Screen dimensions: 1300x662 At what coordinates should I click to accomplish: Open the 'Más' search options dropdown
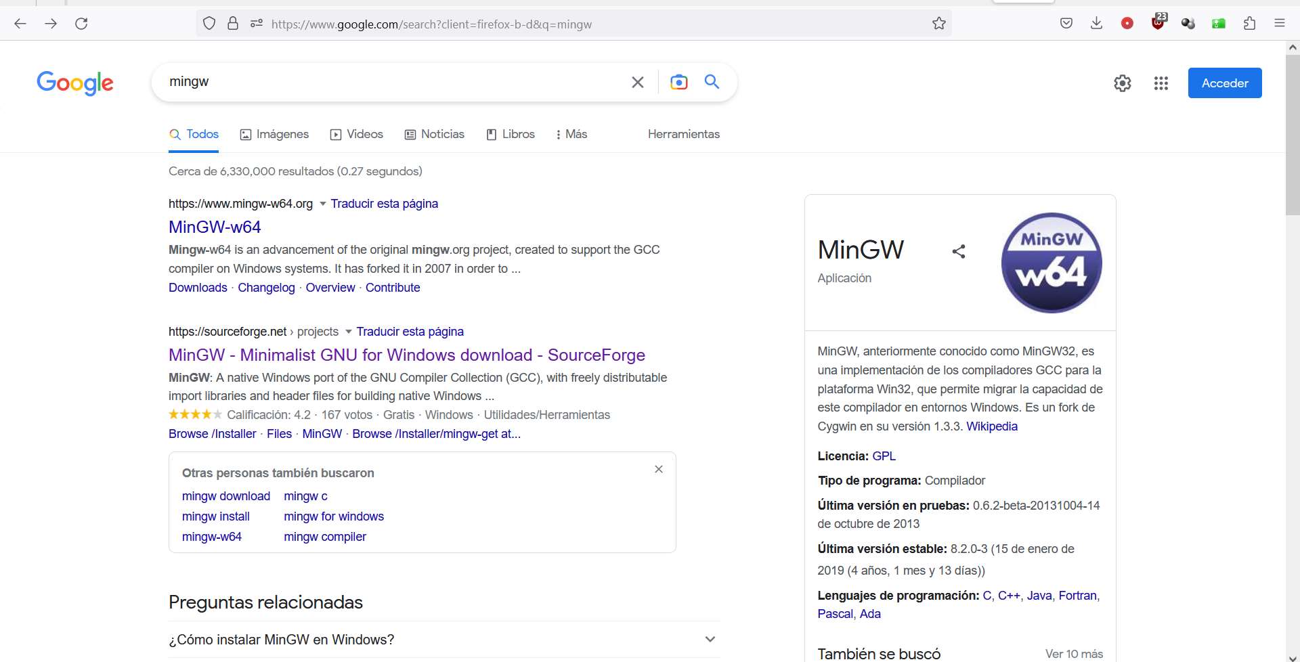(571, 134)
